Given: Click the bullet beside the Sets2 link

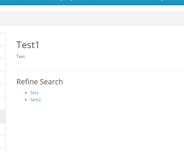Looking at the screenshot, I should (26, 100).
